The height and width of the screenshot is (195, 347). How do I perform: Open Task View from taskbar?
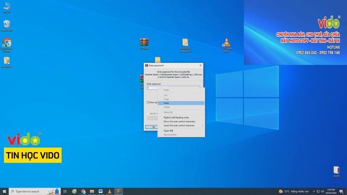65,191
